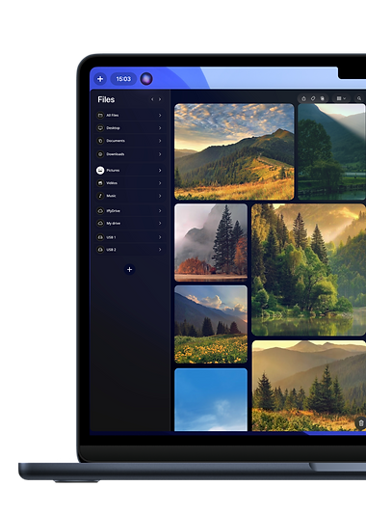Open the search magnifier icon

coord(359,98)
